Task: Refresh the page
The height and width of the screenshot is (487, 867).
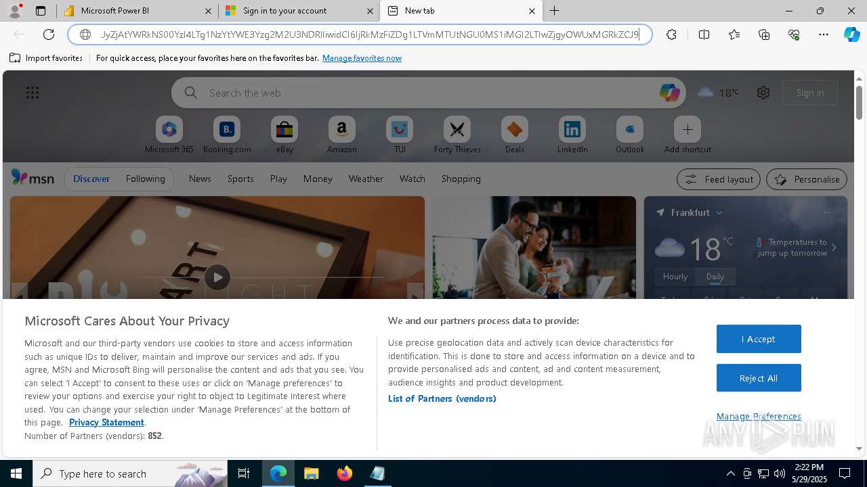Action: click(x=49, y=34)
